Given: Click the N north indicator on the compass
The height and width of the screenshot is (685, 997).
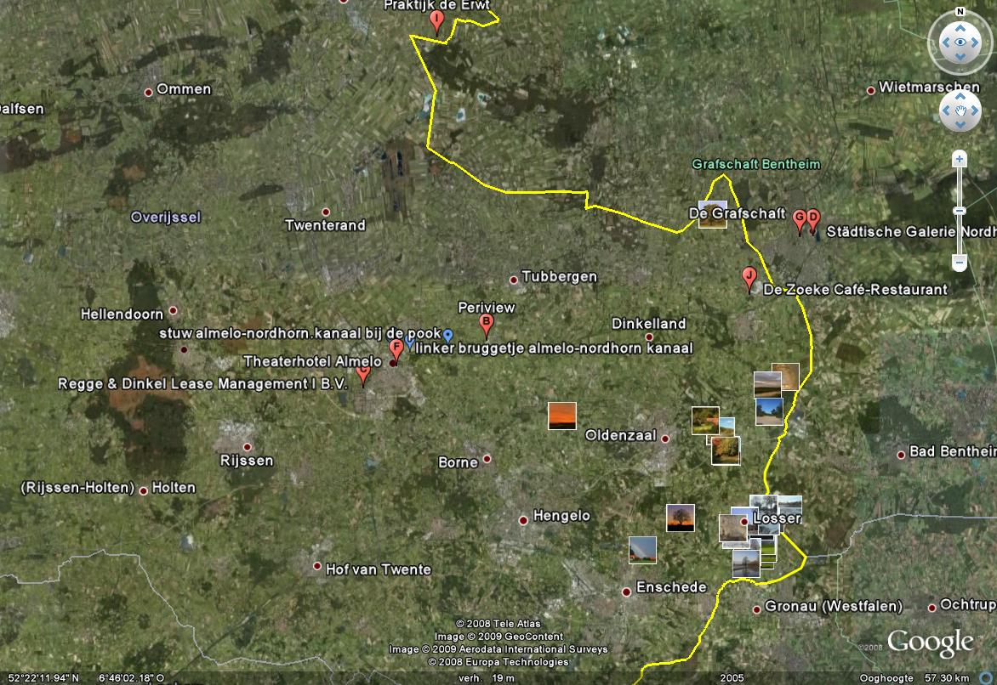Looking at the screenshot, I should [x=960, y=12].
